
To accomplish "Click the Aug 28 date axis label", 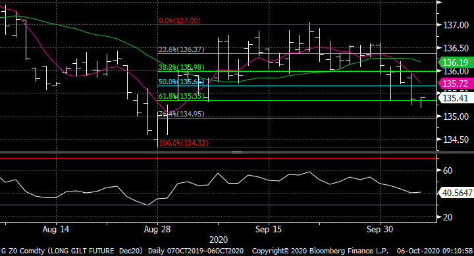I will point(157,230).
